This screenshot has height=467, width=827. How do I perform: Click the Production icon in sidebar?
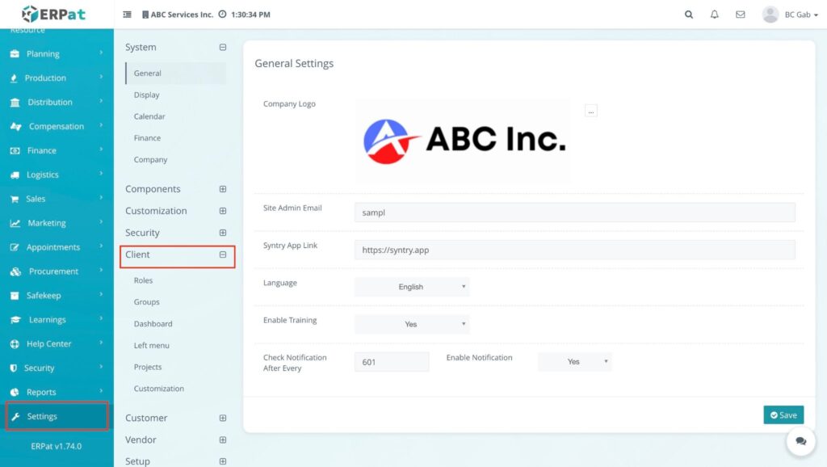(14, 78)
